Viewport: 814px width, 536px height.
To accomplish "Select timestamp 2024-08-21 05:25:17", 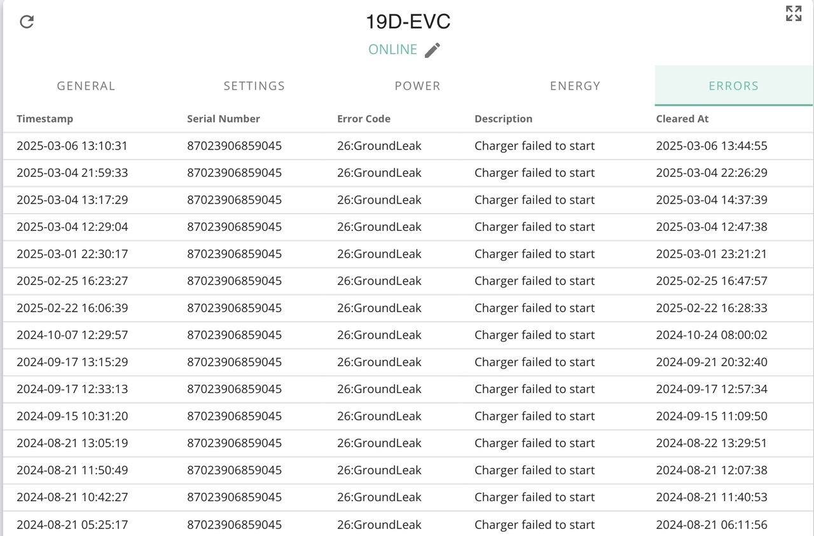I will 72,525.
